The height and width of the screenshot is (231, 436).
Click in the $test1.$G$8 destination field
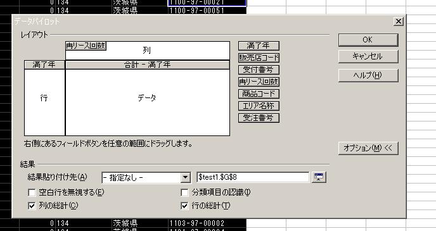pyautogui.click(x=253, y=177)
